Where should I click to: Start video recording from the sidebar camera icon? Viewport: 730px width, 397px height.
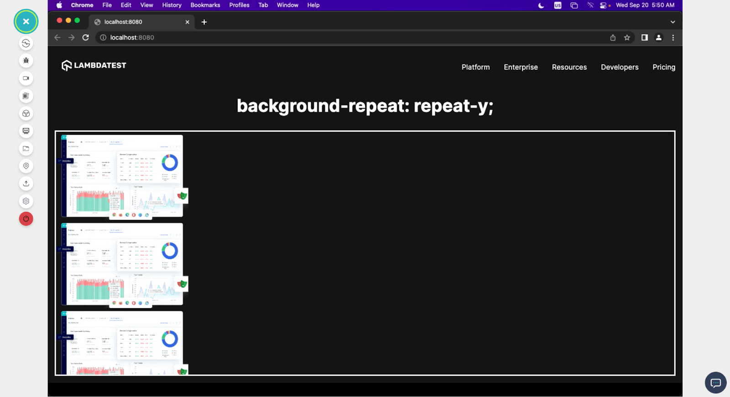(26, 78)
